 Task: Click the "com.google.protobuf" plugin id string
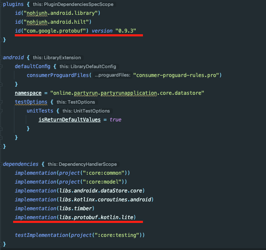55,31
